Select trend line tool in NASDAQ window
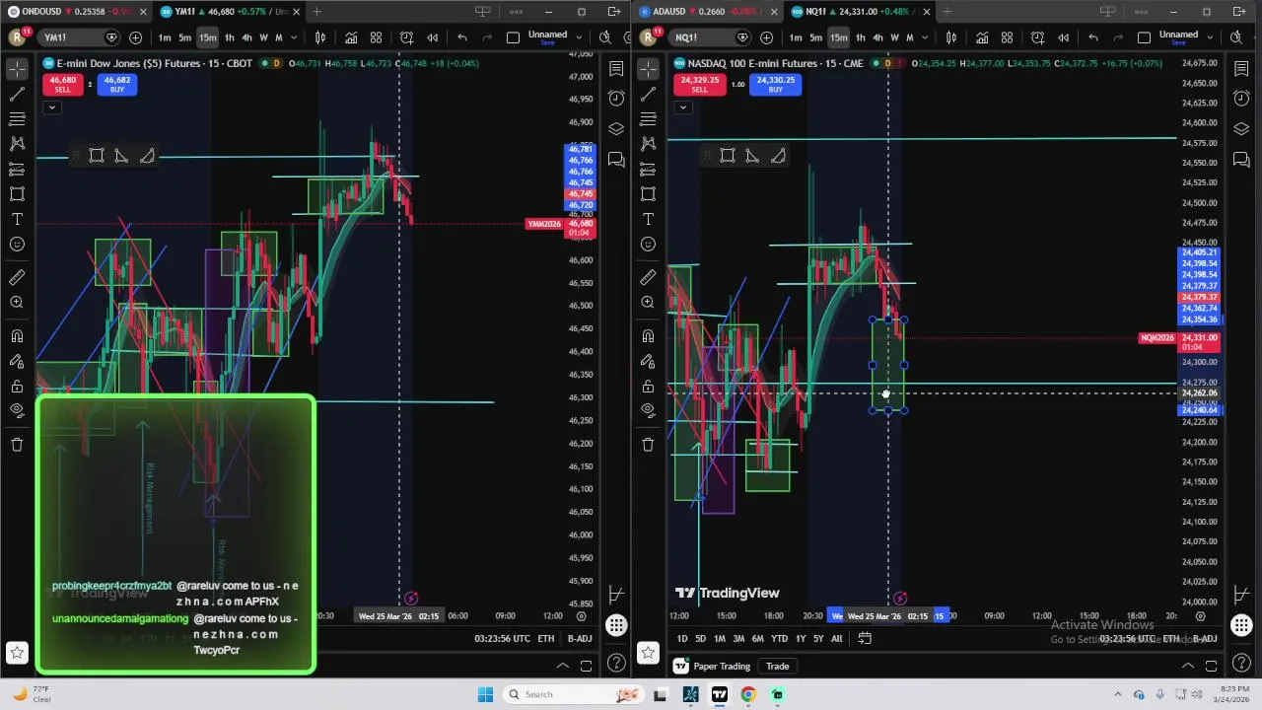 [648, 95]
